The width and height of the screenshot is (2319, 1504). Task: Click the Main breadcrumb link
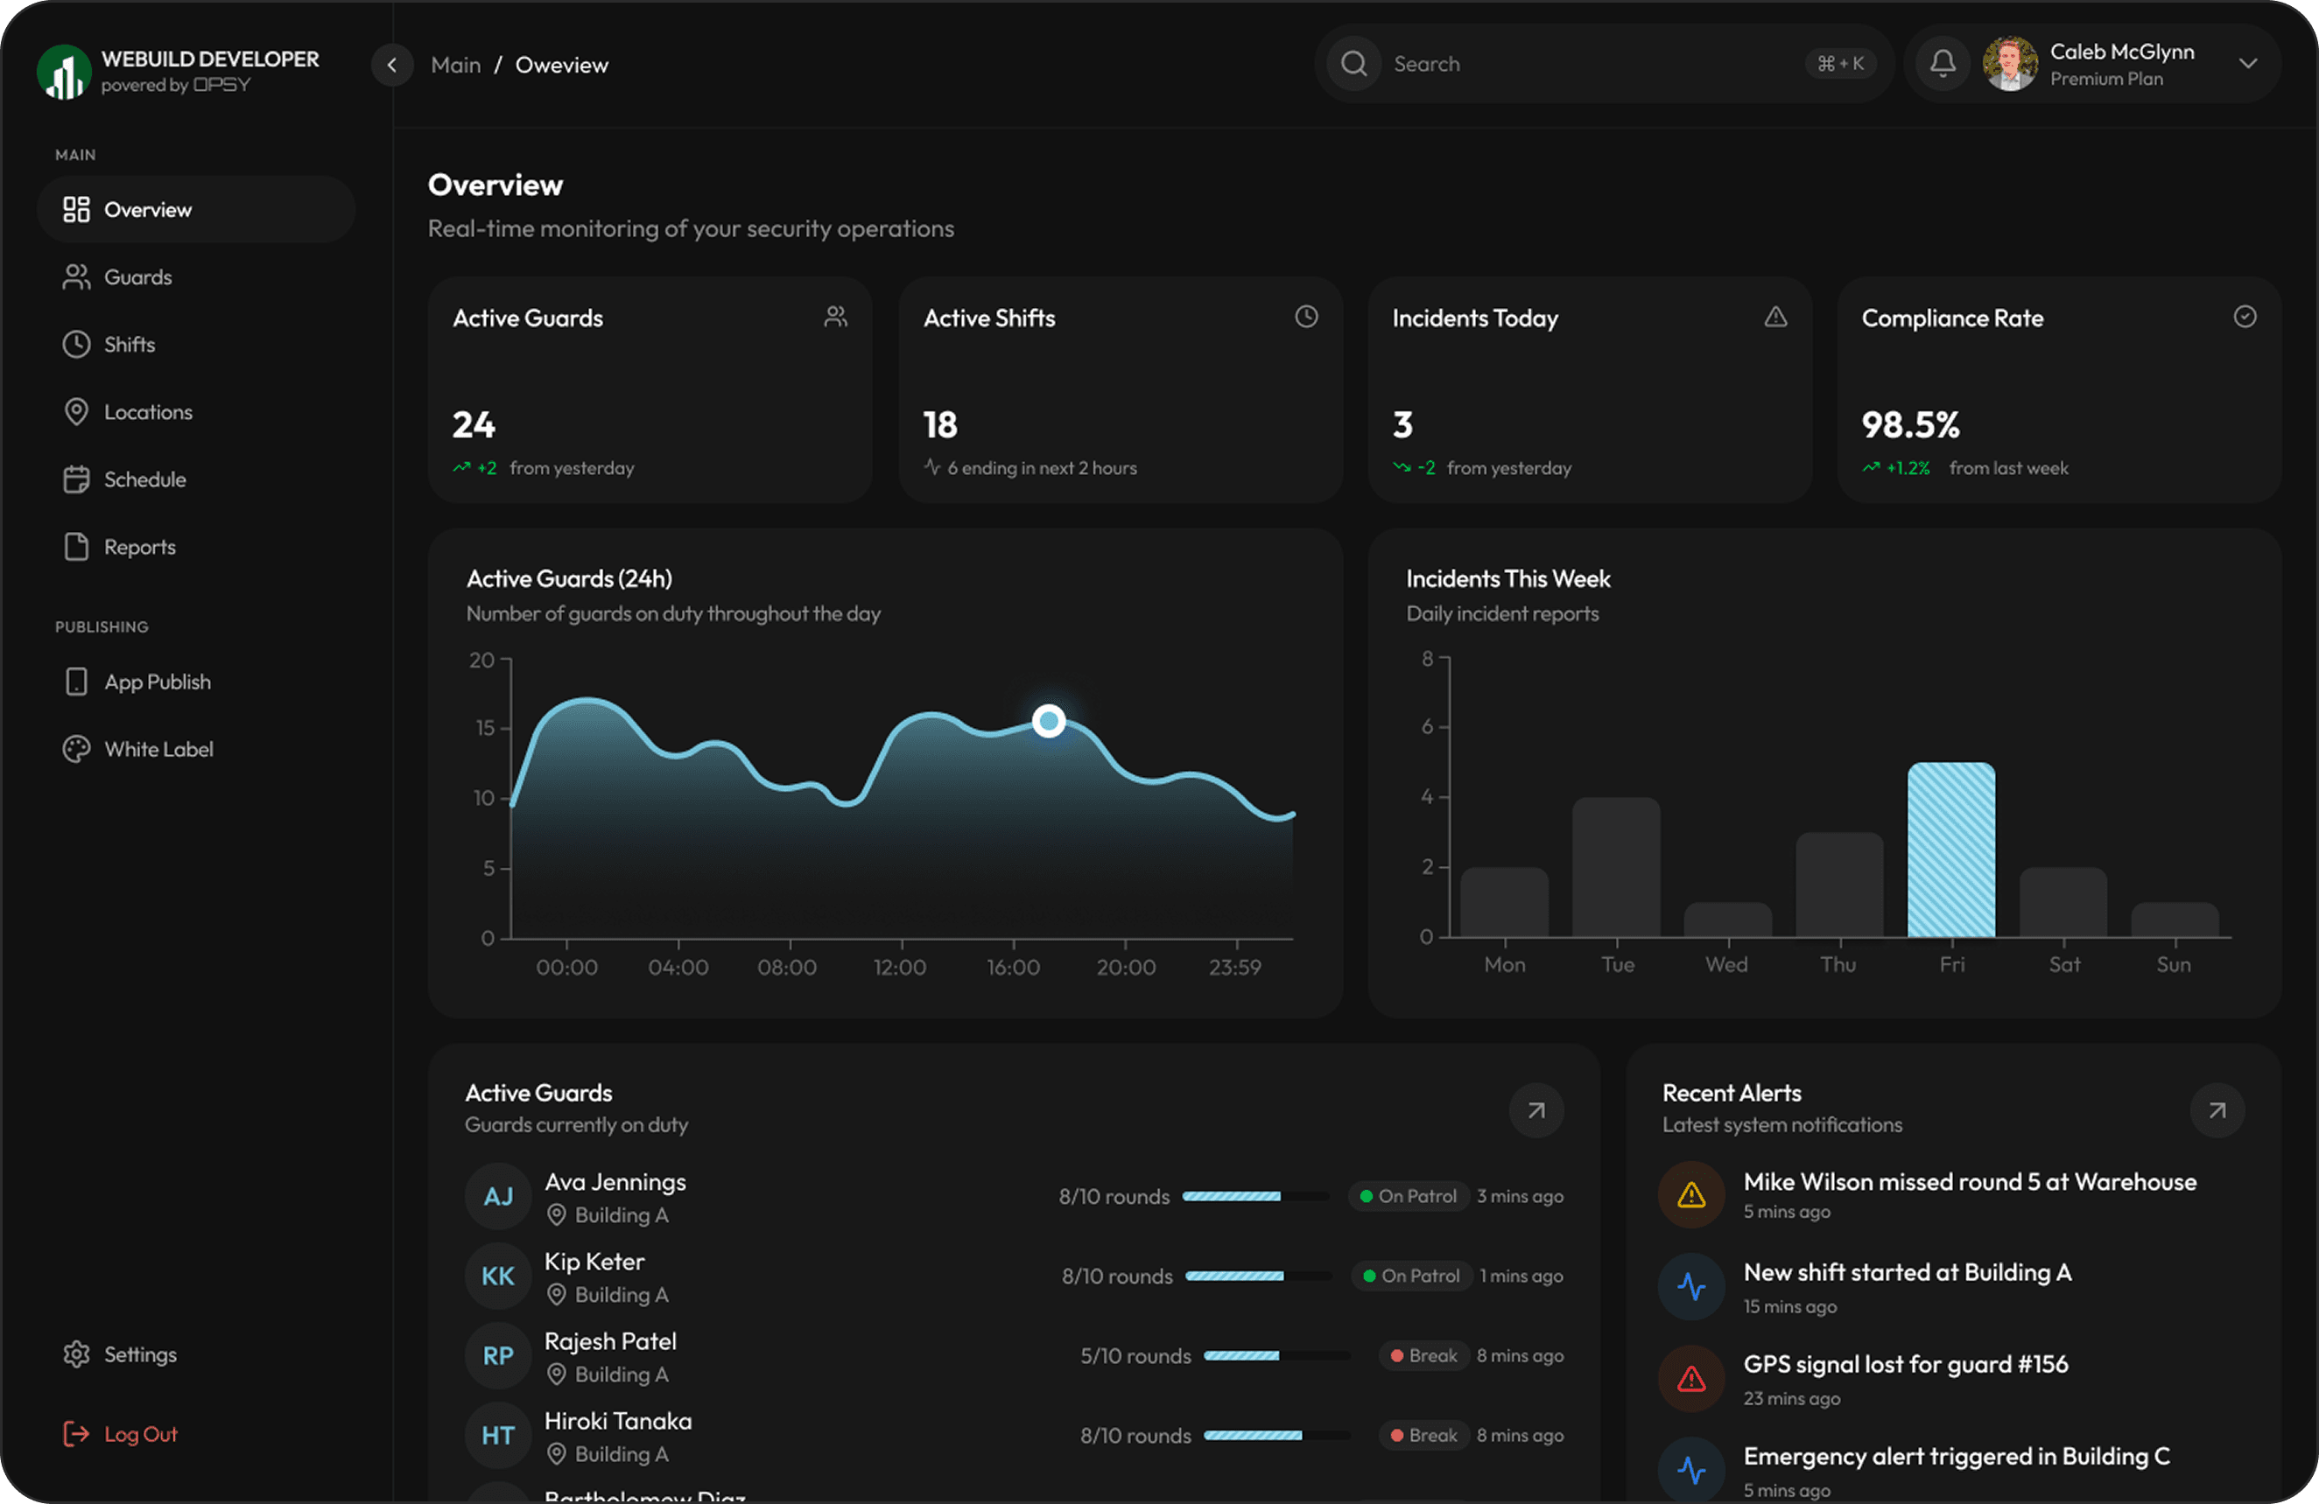pos(456,66)
